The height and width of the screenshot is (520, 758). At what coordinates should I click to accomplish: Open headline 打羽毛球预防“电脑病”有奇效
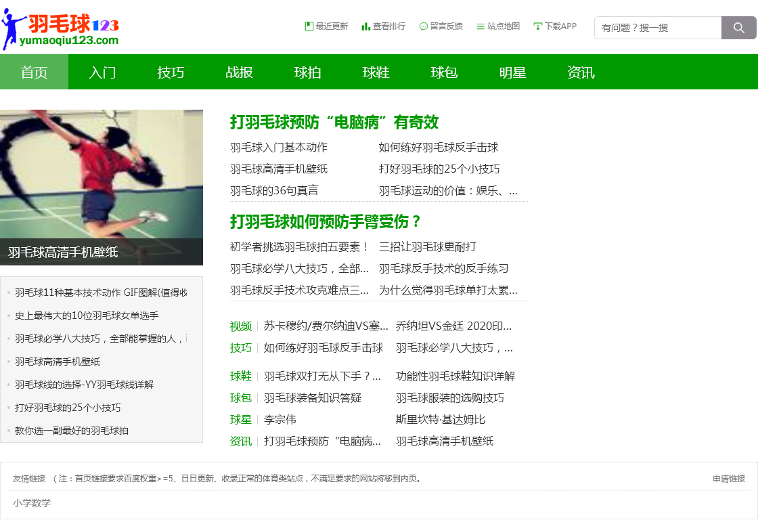coord(334,123)
